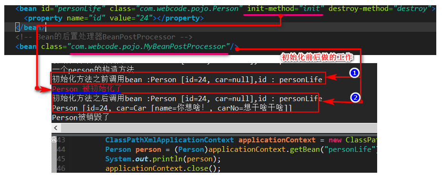
Task: Click System.out.println(person) on line 45
Action: click(x=163, y=159)
